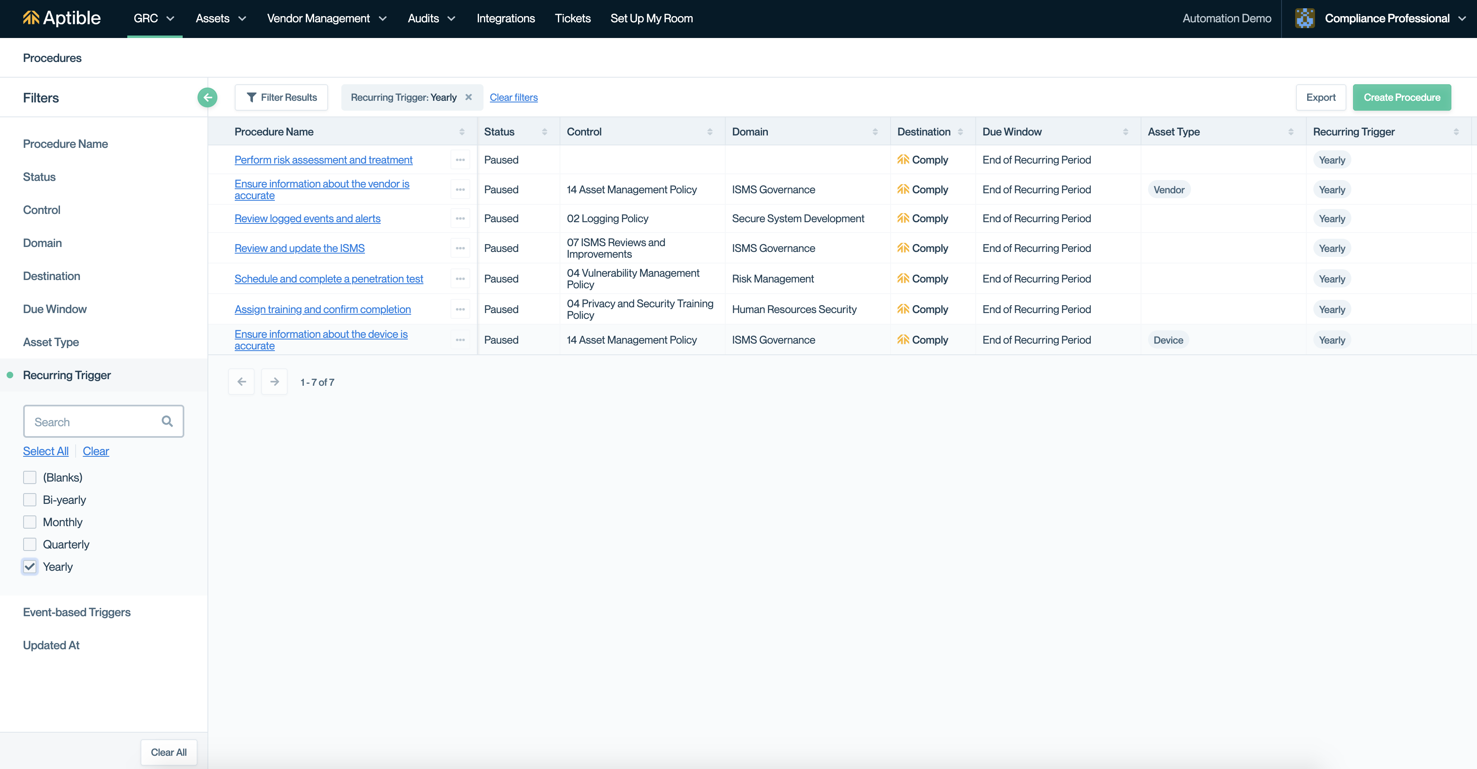Click the Aptible logo

[x=62, y=18]
